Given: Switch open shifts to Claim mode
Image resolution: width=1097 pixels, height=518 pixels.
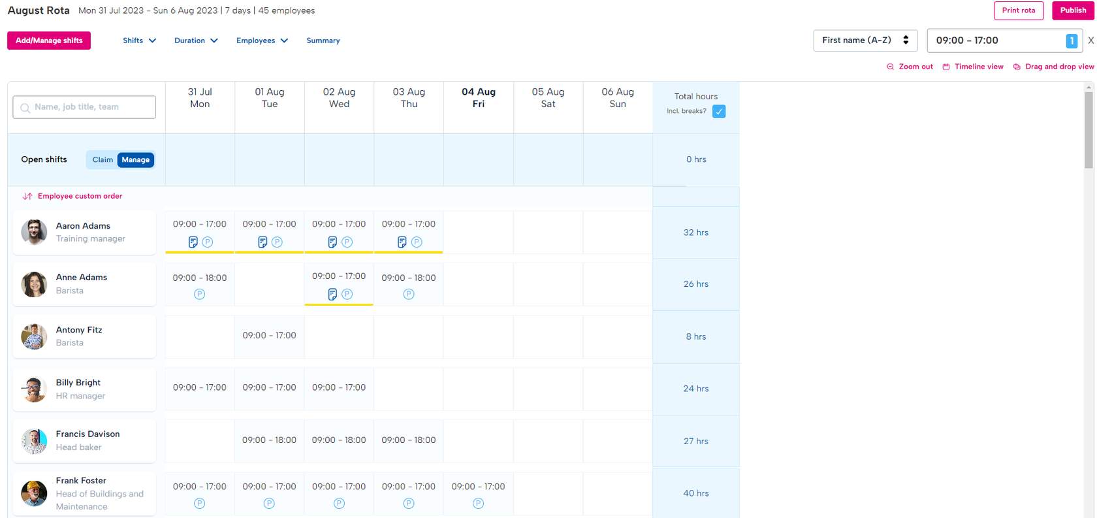Looking at the screenshot, I should (x=103, y=159).
